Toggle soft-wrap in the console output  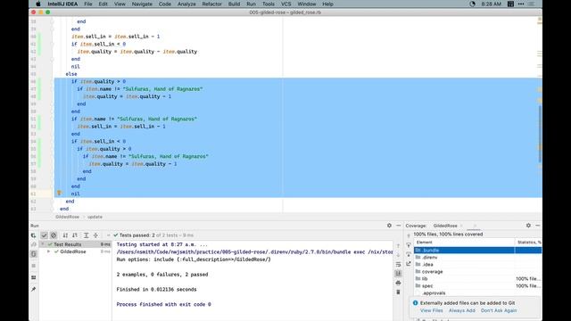tap(399, 264)
